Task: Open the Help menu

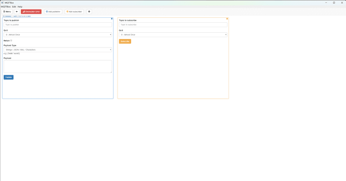Action: pyautogui.click(x=20, y=7)
